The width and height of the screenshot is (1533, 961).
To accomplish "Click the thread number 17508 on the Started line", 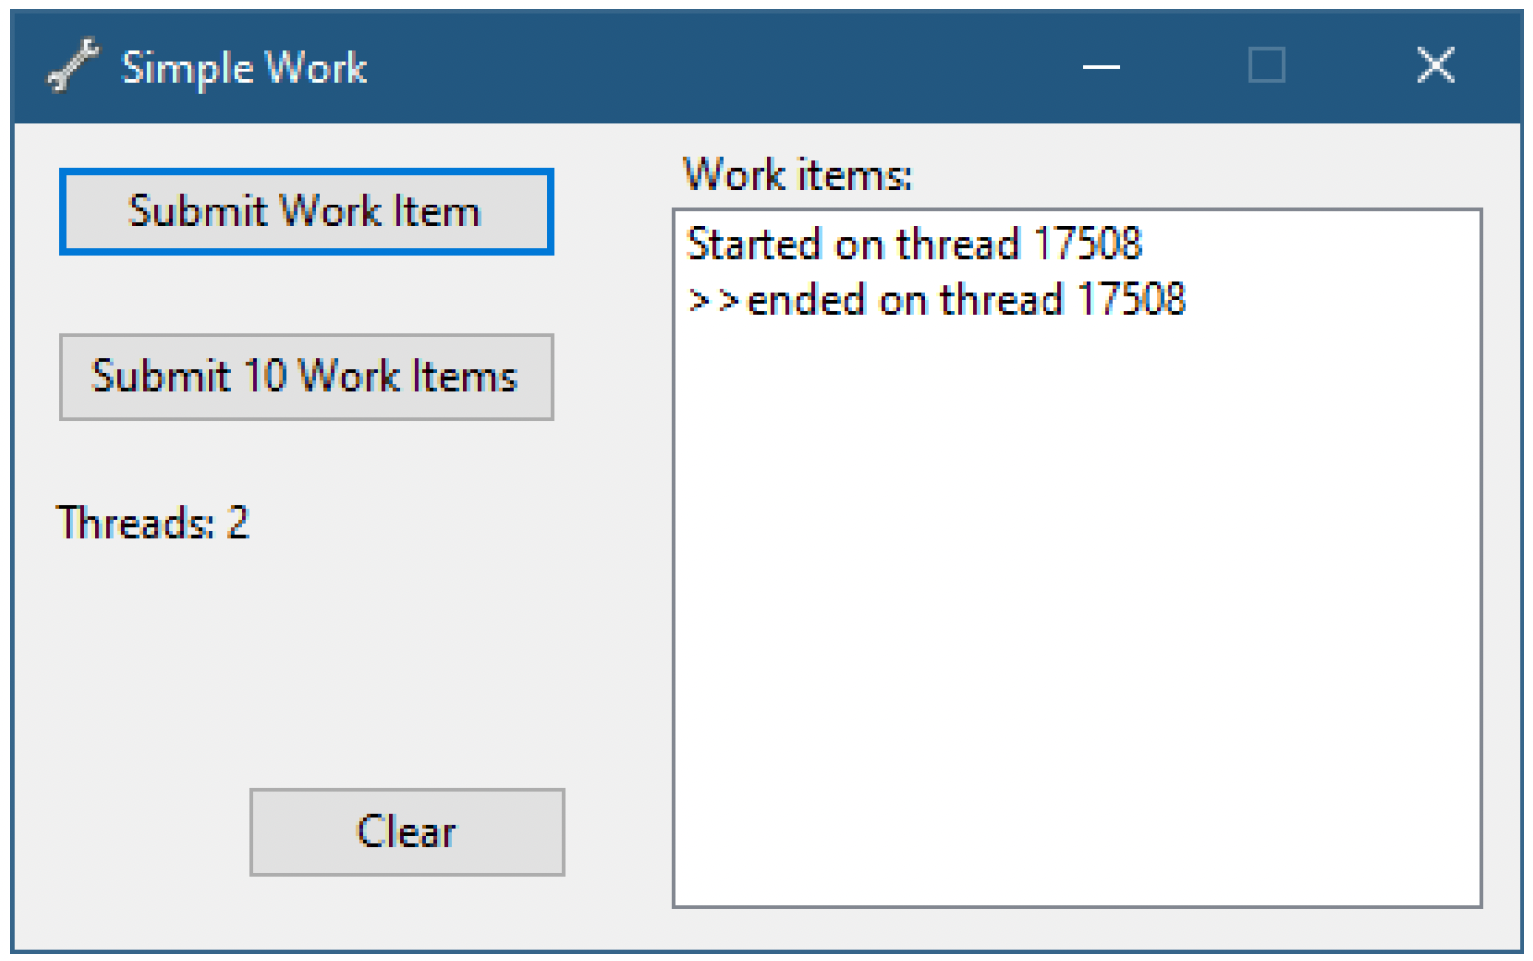I will [1088, 244].
